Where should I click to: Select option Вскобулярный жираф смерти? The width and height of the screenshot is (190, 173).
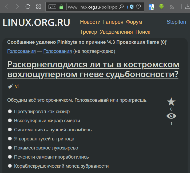coord(10,120)
